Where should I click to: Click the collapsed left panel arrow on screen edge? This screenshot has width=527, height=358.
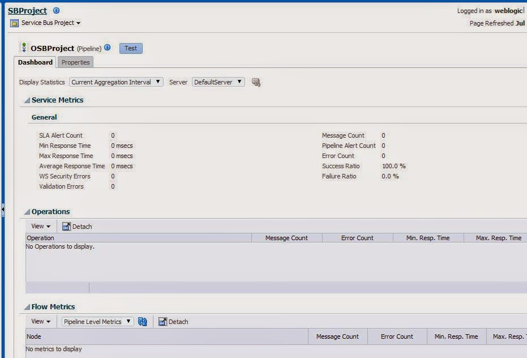point(2,210)
